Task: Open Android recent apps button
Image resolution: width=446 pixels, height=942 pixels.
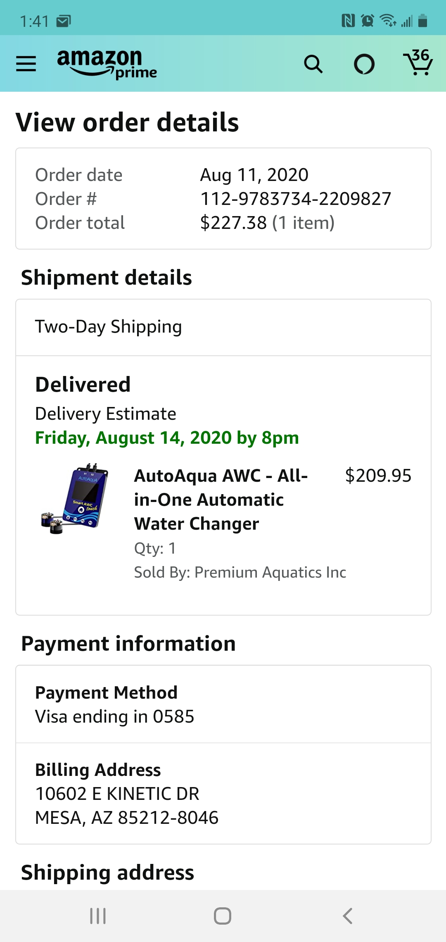Action: pyautogui.click(x=98, y=916)
